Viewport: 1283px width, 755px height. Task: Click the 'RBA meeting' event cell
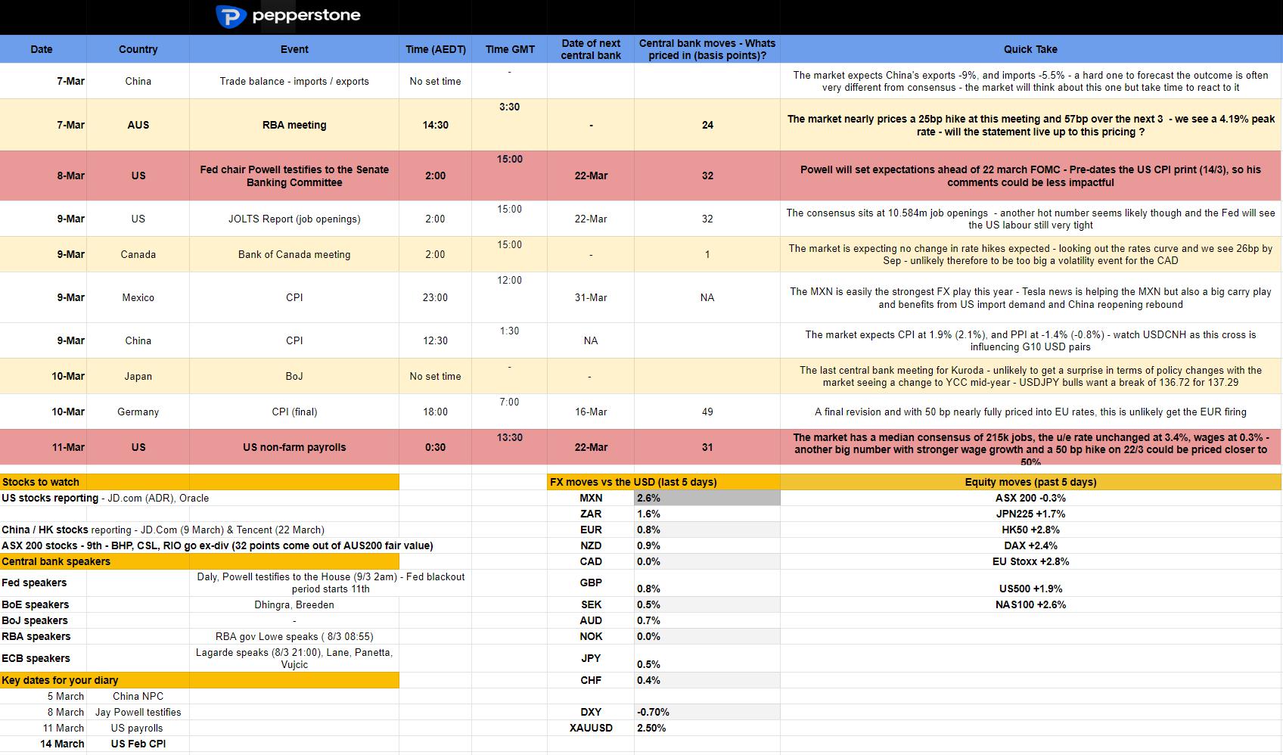(294, 125)
